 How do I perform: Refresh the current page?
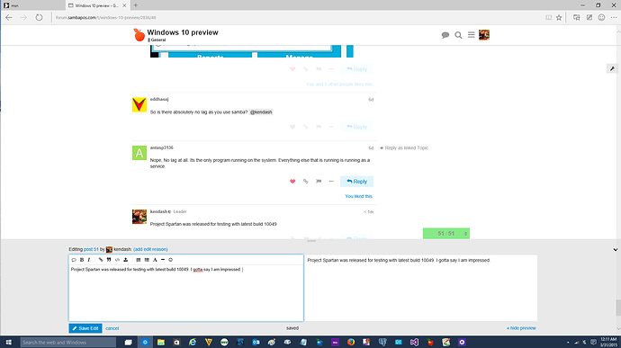[x=39, y=17]
